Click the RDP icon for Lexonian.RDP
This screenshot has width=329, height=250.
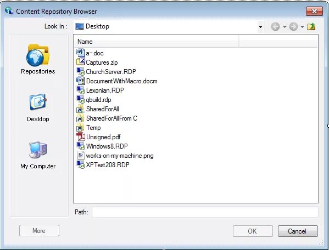81,90
